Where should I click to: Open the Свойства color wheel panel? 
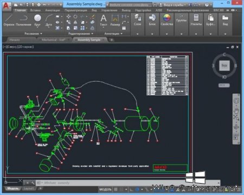(166, 20)
